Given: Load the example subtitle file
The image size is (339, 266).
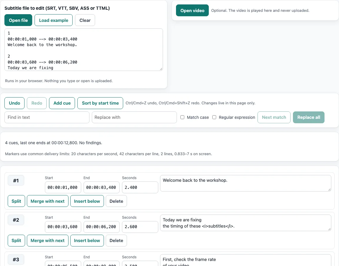Looking at the screenshot, I should 54,20.
